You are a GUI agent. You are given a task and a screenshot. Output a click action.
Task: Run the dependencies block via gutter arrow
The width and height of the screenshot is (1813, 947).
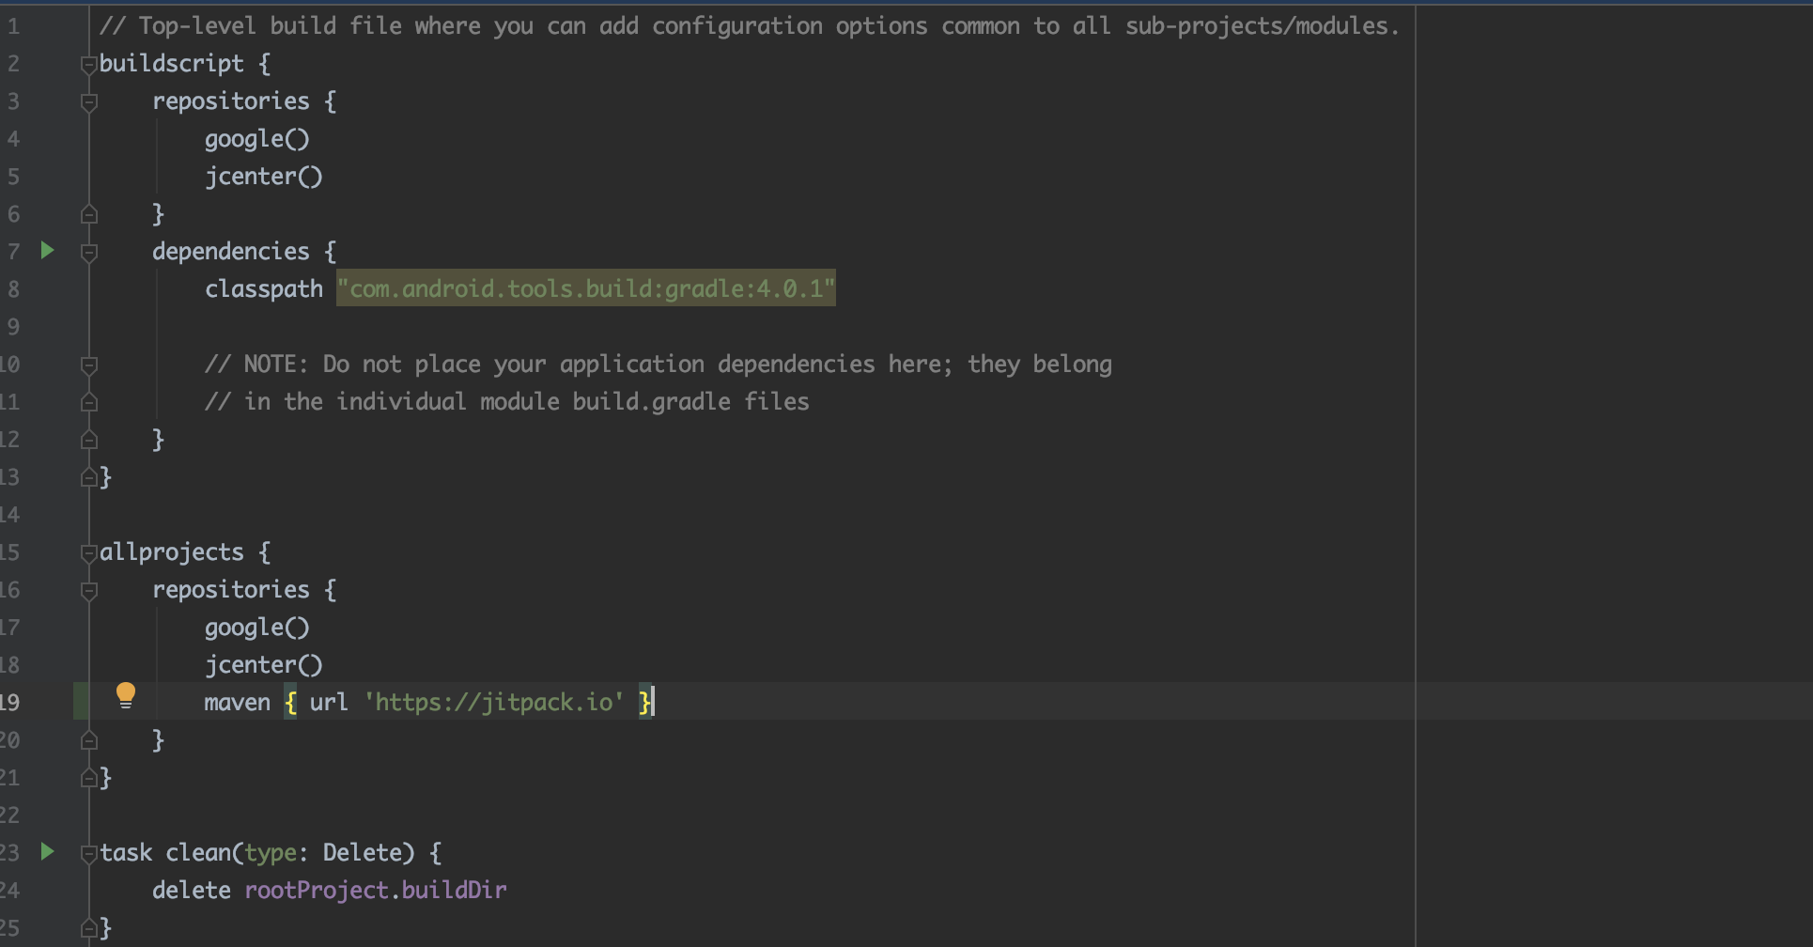47,250
